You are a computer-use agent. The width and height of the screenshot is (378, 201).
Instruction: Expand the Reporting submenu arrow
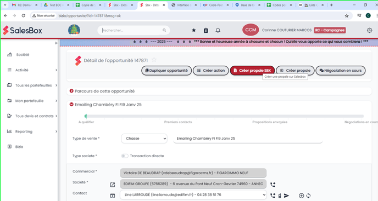pos(56,131)
